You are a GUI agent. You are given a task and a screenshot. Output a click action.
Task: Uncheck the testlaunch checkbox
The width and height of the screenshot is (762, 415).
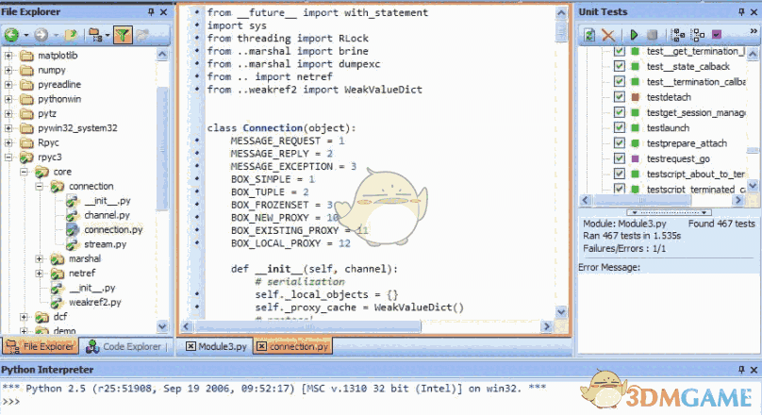click(619, 128)
